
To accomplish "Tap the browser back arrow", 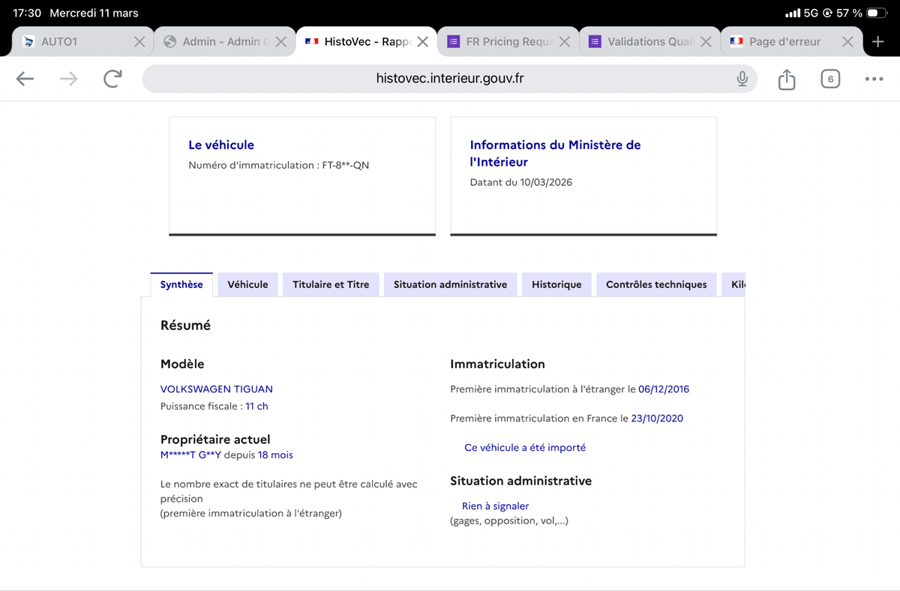I will tap(25, 79).
